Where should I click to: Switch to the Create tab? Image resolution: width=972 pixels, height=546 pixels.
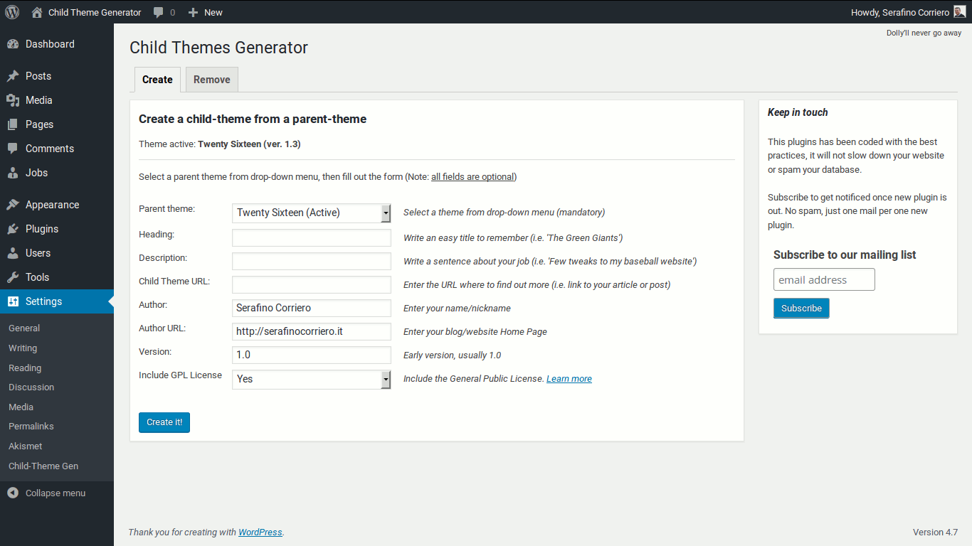pyautogui.click(x=157, y=80)
